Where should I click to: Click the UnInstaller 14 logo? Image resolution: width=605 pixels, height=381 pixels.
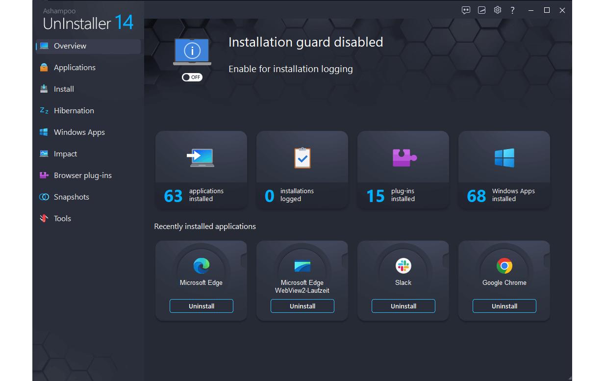88,20
